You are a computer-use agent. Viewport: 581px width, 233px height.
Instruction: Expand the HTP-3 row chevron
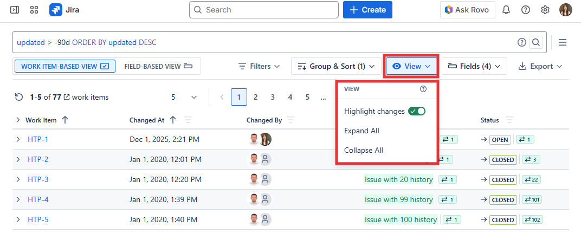18,179
